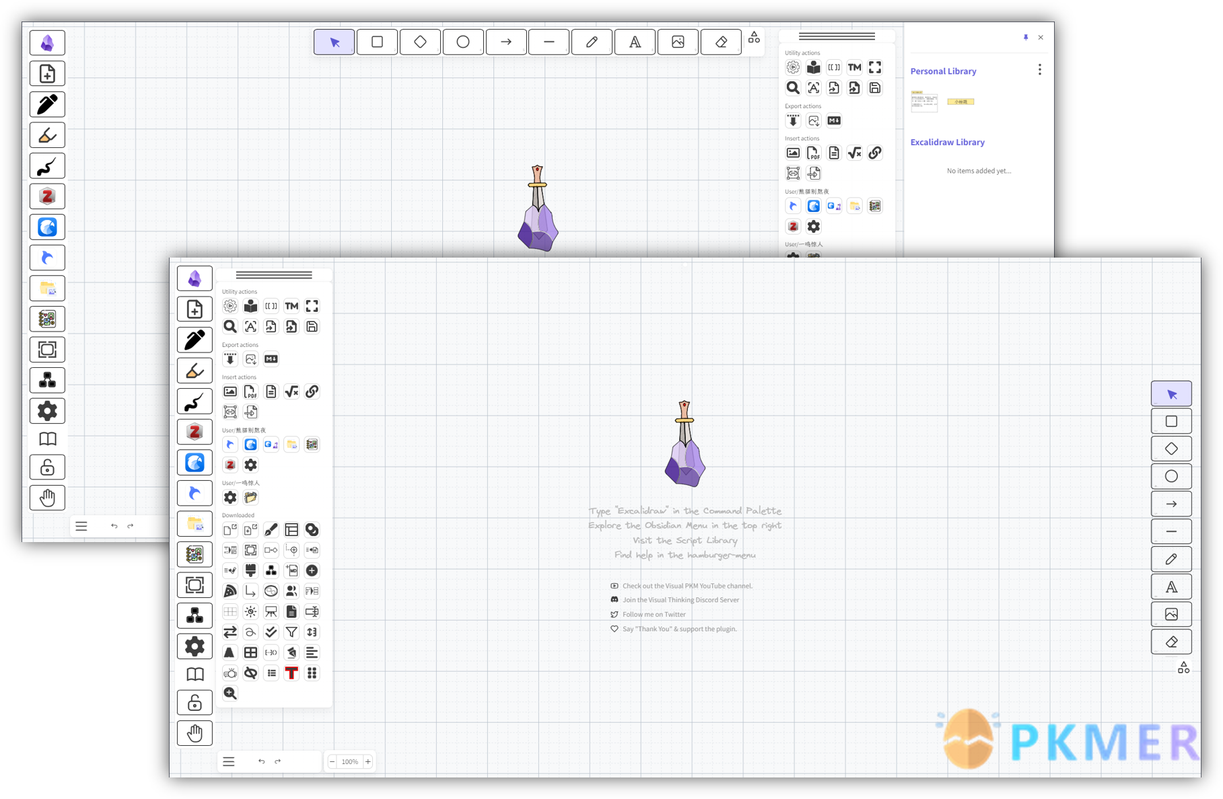Select the Arrow tool in the vertical toolbar
The height and width of the screenshot is (799, 1223).
click(x=1171, y=504)
